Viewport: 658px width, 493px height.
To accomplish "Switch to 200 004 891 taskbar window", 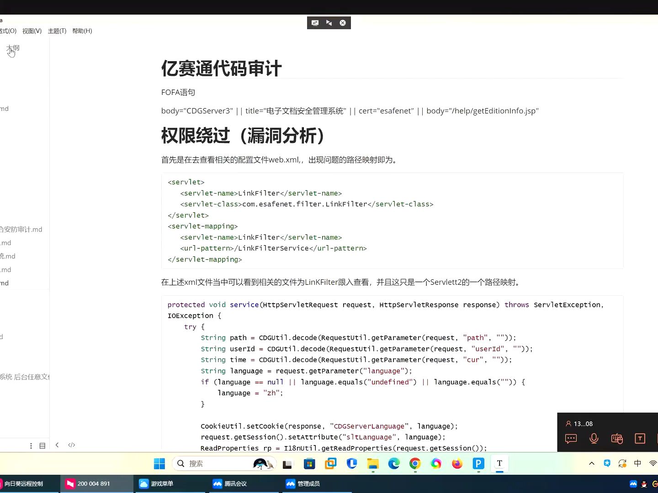I will [97, 484].
